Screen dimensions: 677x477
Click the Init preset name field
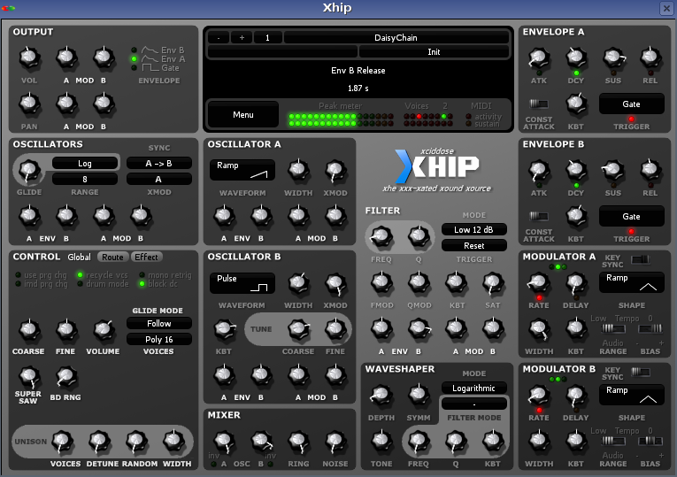434,52
